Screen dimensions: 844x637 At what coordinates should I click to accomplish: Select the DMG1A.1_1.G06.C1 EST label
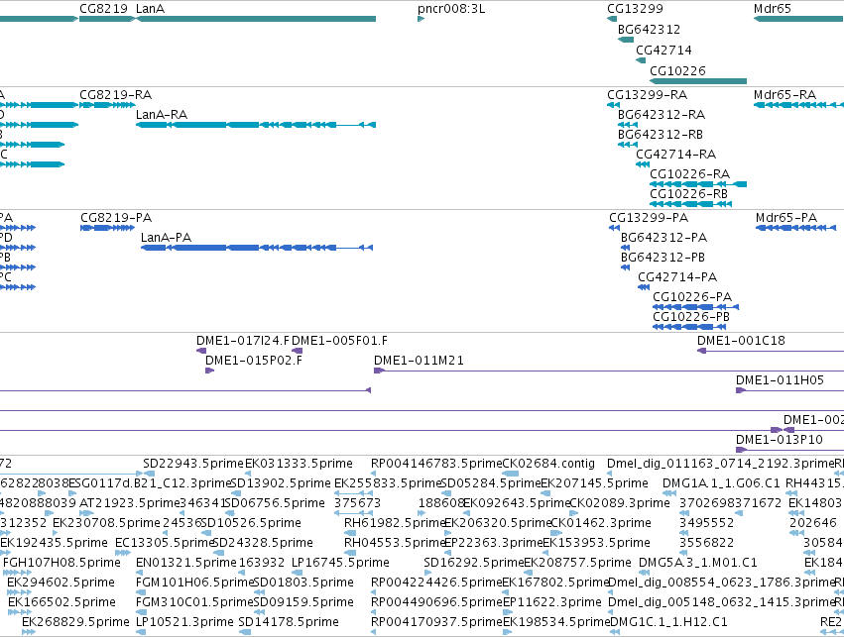pos(721,483)
